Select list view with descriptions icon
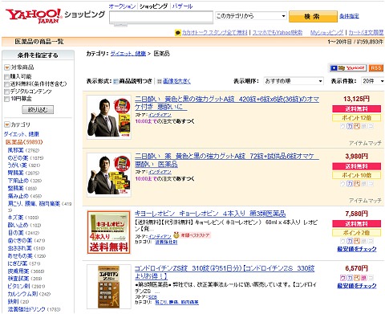 tap(115, 81)
